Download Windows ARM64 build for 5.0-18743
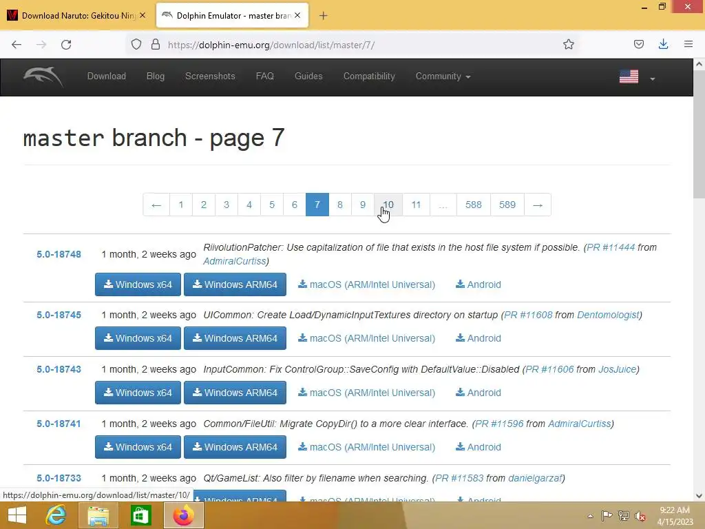Screen dimensions: 705x529 tap(235, 393)
